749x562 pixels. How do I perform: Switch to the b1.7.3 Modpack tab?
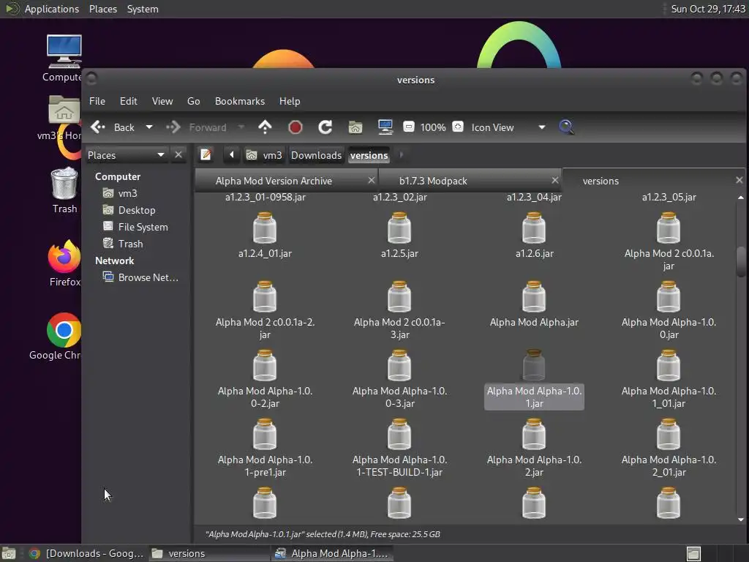pos(433,181)
